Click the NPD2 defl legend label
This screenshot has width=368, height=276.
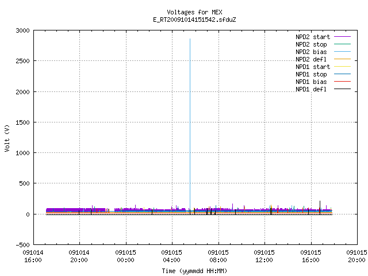311,59
